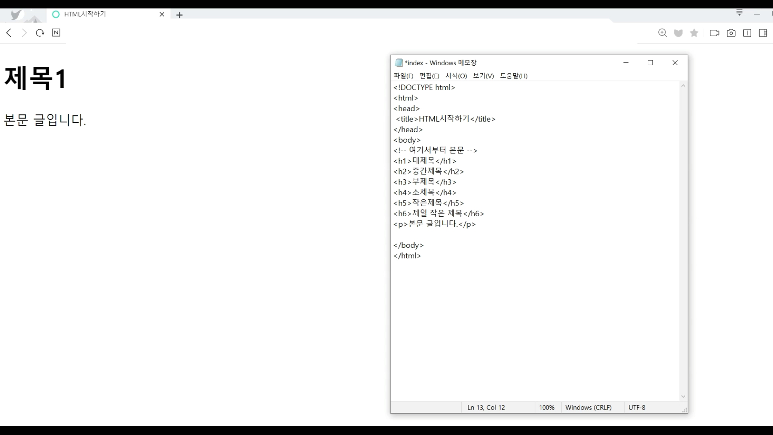Open the 서식(O) menu in Notepad
This screenshot has width=773, height=435.
point(456,76)
